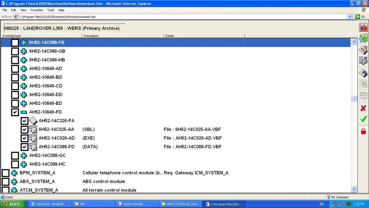This screenshot has height=208, width=369.
Task: Select 'ABS control module' description text
Action: point(104,182)
